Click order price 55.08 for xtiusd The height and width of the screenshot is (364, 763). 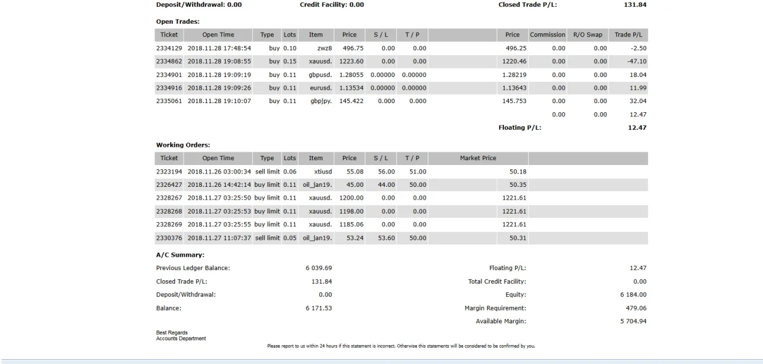point(355,172)
